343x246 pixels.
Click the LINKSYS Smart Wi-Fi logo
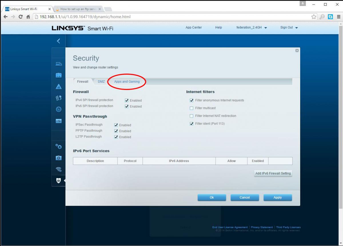pos(83,28)
